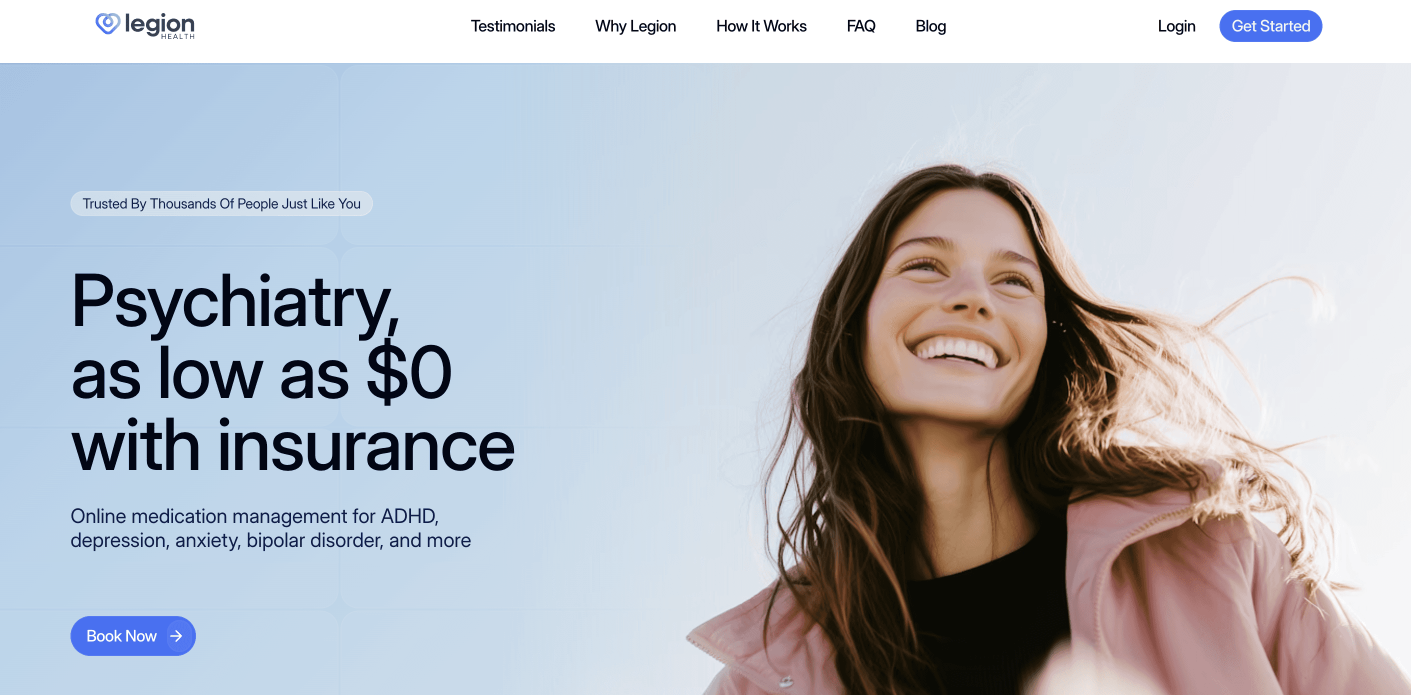
Task: Click the 'with insurance' headline line
Action: [x=293, y=445]
